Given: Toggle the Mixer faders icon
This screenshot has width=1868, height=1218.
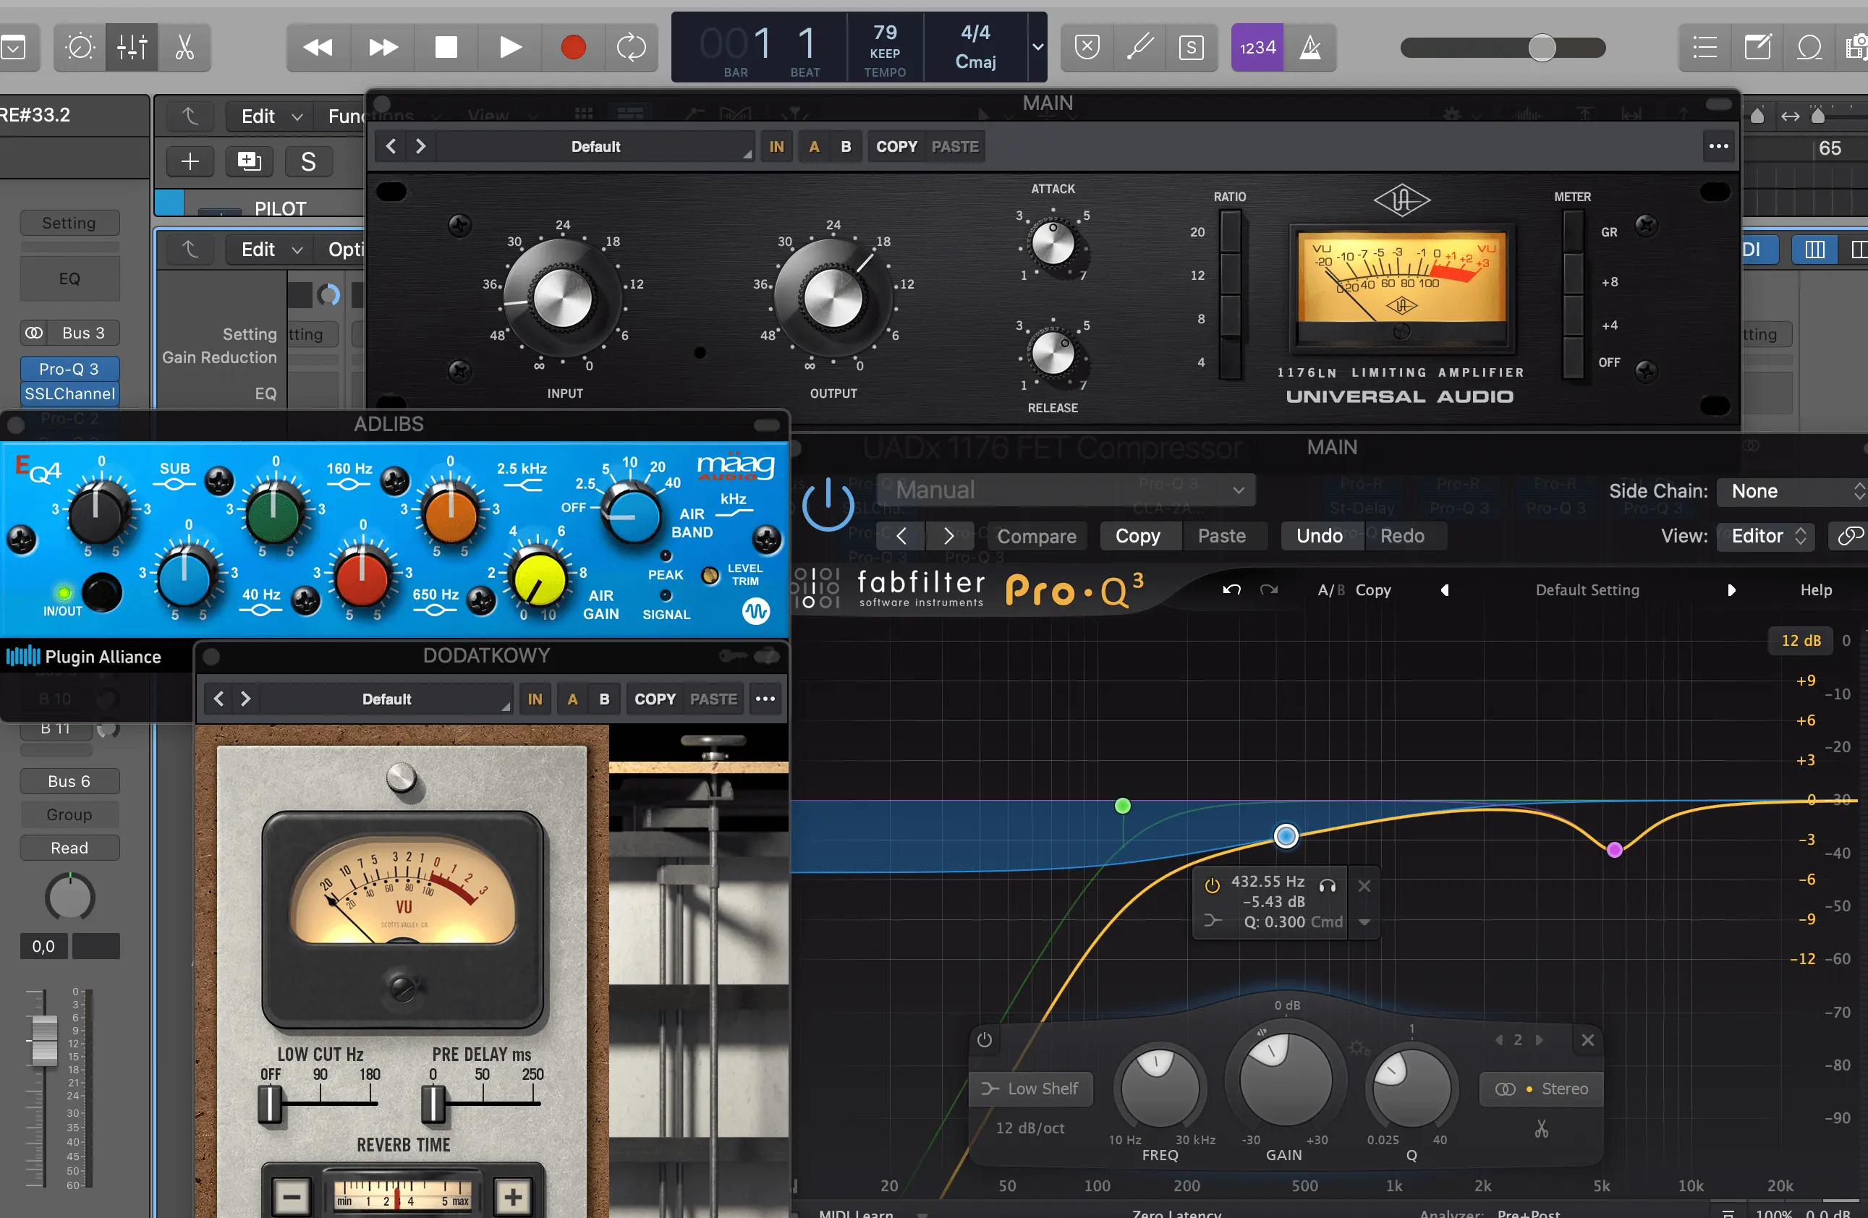Looking at the screenshot, I should click(x=132, y=48).
